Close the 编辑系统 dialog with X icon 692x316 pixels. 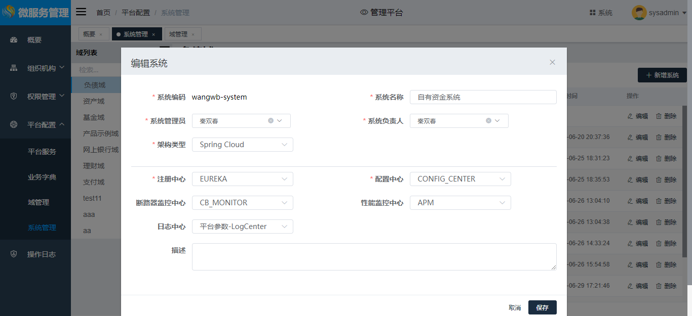[x=552, y=62]
